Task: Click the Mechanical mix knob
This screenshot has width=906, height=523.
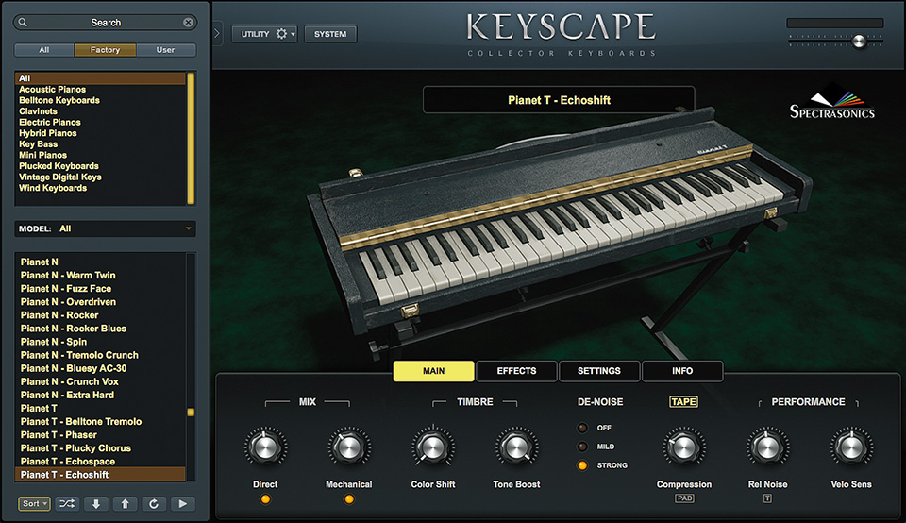Action: [x=349, y=447]
